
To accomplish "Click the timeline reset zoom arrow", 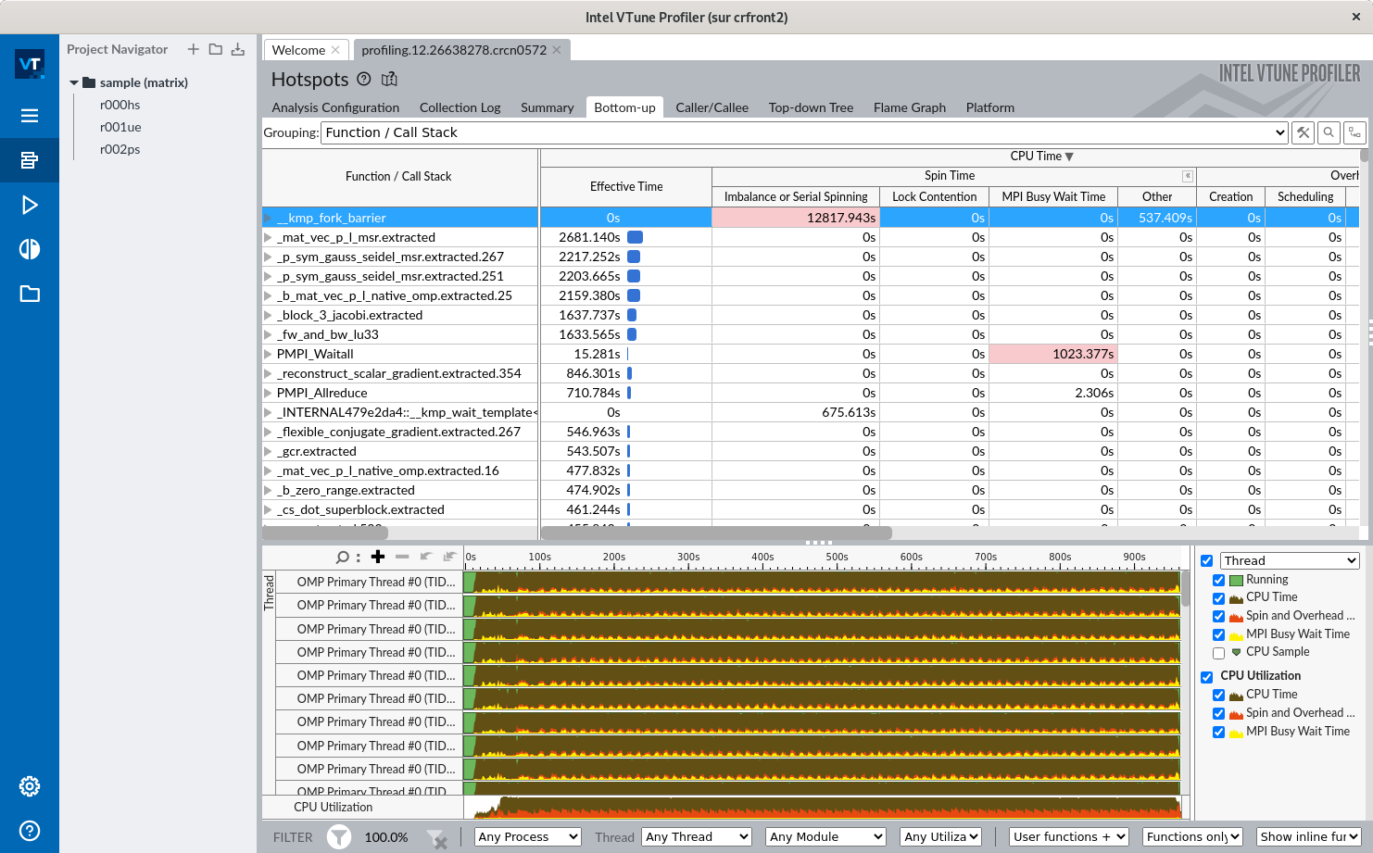I will point(449,557).
